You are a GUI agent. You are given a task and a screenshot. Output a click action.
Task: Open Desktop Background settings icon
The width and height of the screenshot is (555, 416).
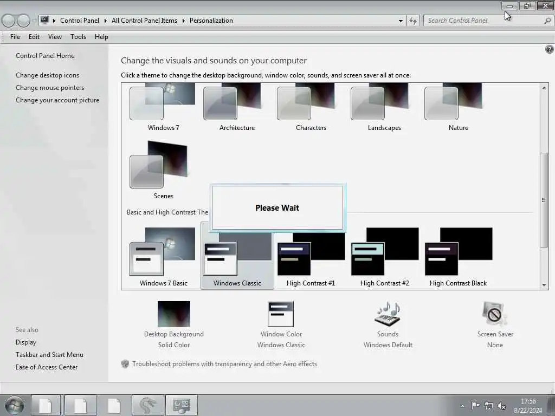point(174,314)
